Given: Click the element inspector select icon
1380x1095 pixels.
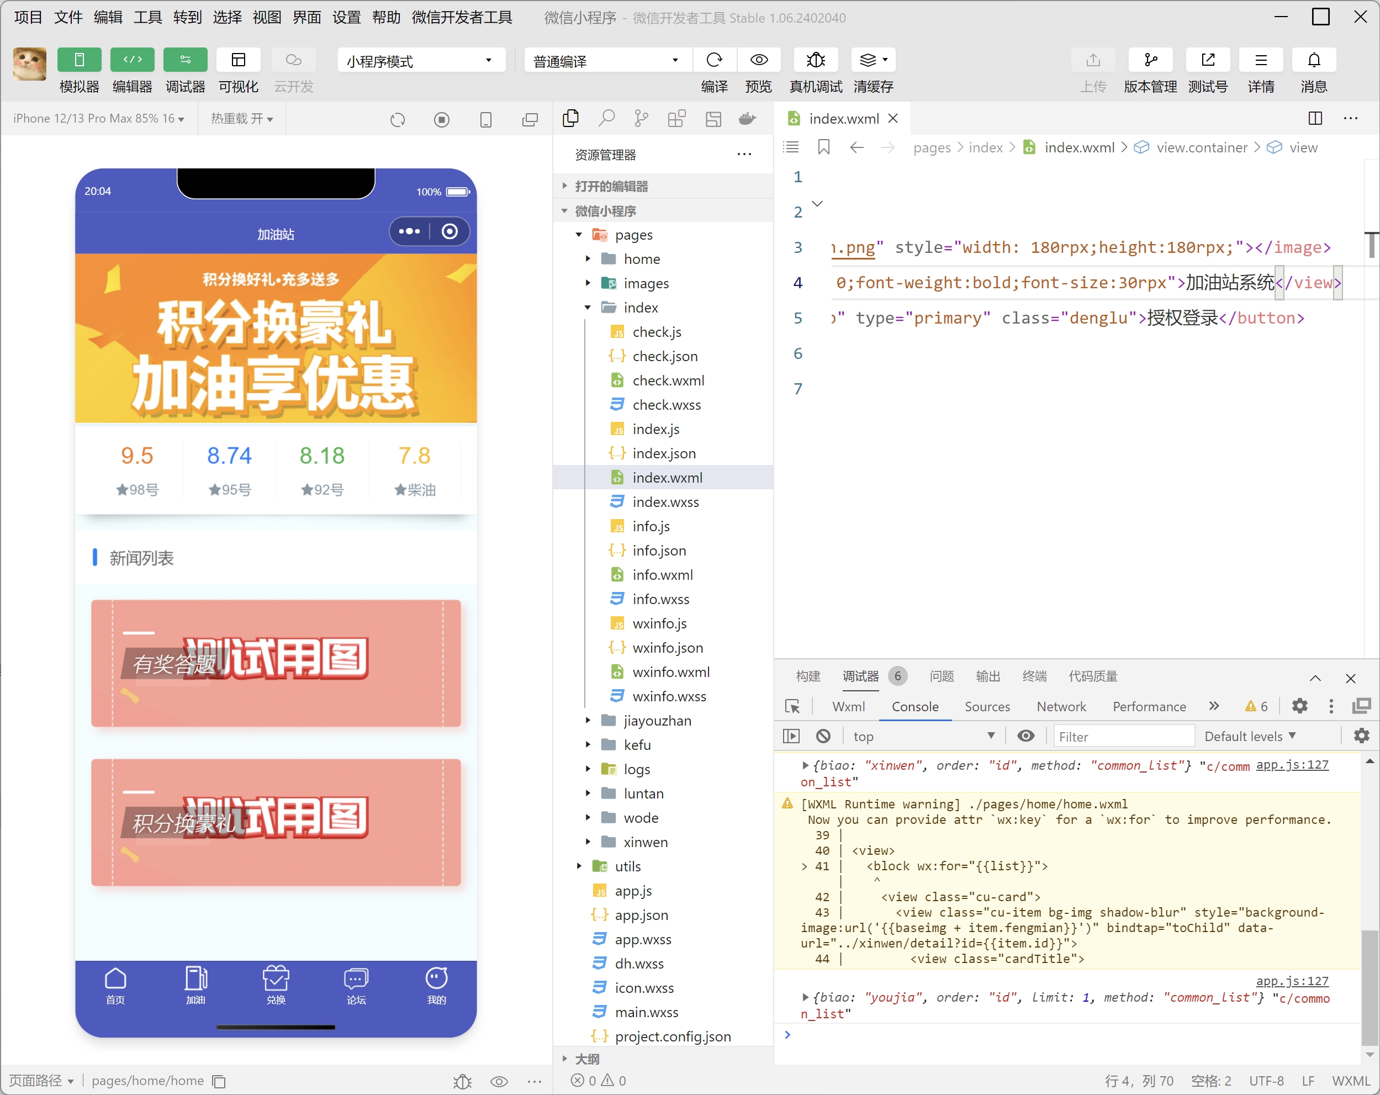Looking at the screenshot, I should point(792,707).
